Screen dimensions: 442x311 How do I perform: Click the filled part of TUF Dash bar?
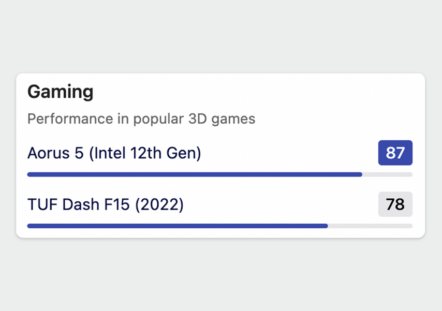pos(178,226)
